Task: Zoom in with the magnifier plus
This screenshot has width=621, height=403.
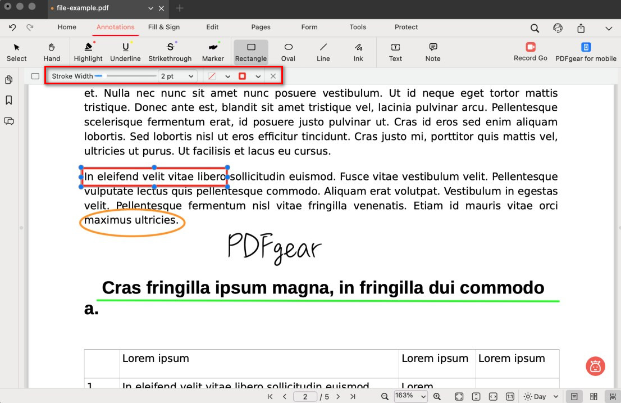Action: 437,396
